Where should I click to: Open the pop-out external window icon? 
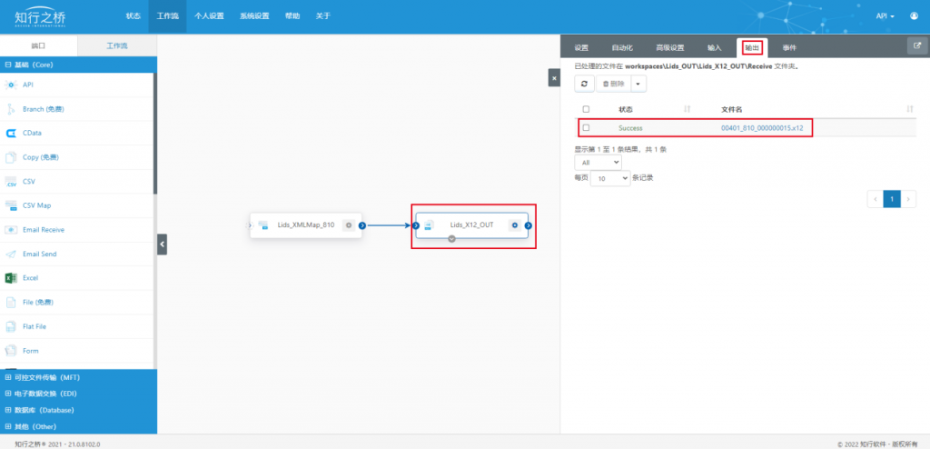click(917, 46)
